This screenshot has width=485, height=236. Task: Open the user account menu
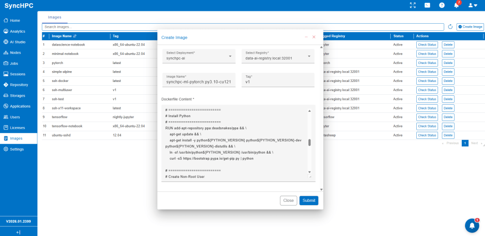coord(473,5)
